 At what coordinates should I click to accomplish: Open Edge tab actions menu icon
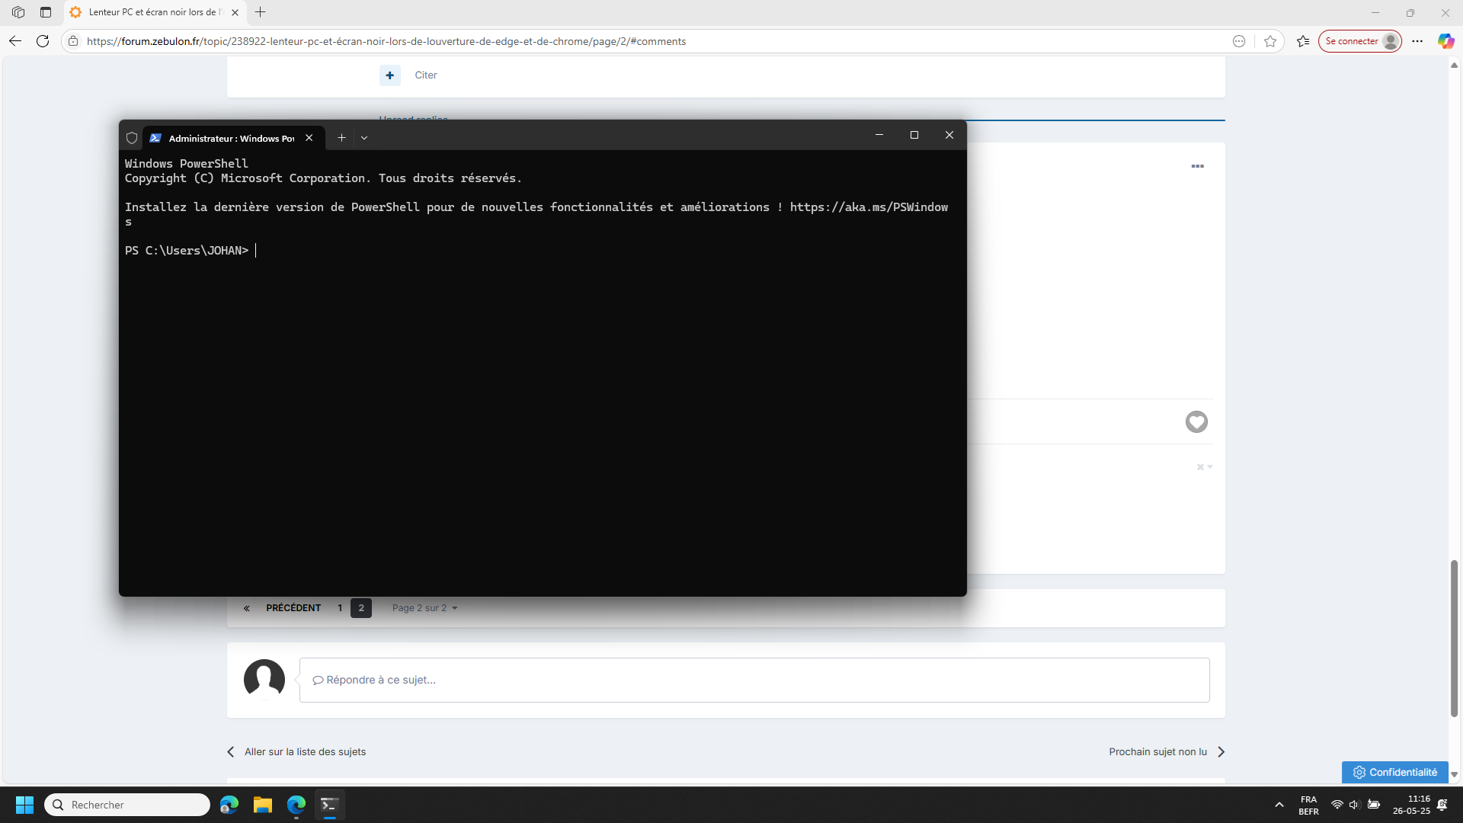click(46, 12)
